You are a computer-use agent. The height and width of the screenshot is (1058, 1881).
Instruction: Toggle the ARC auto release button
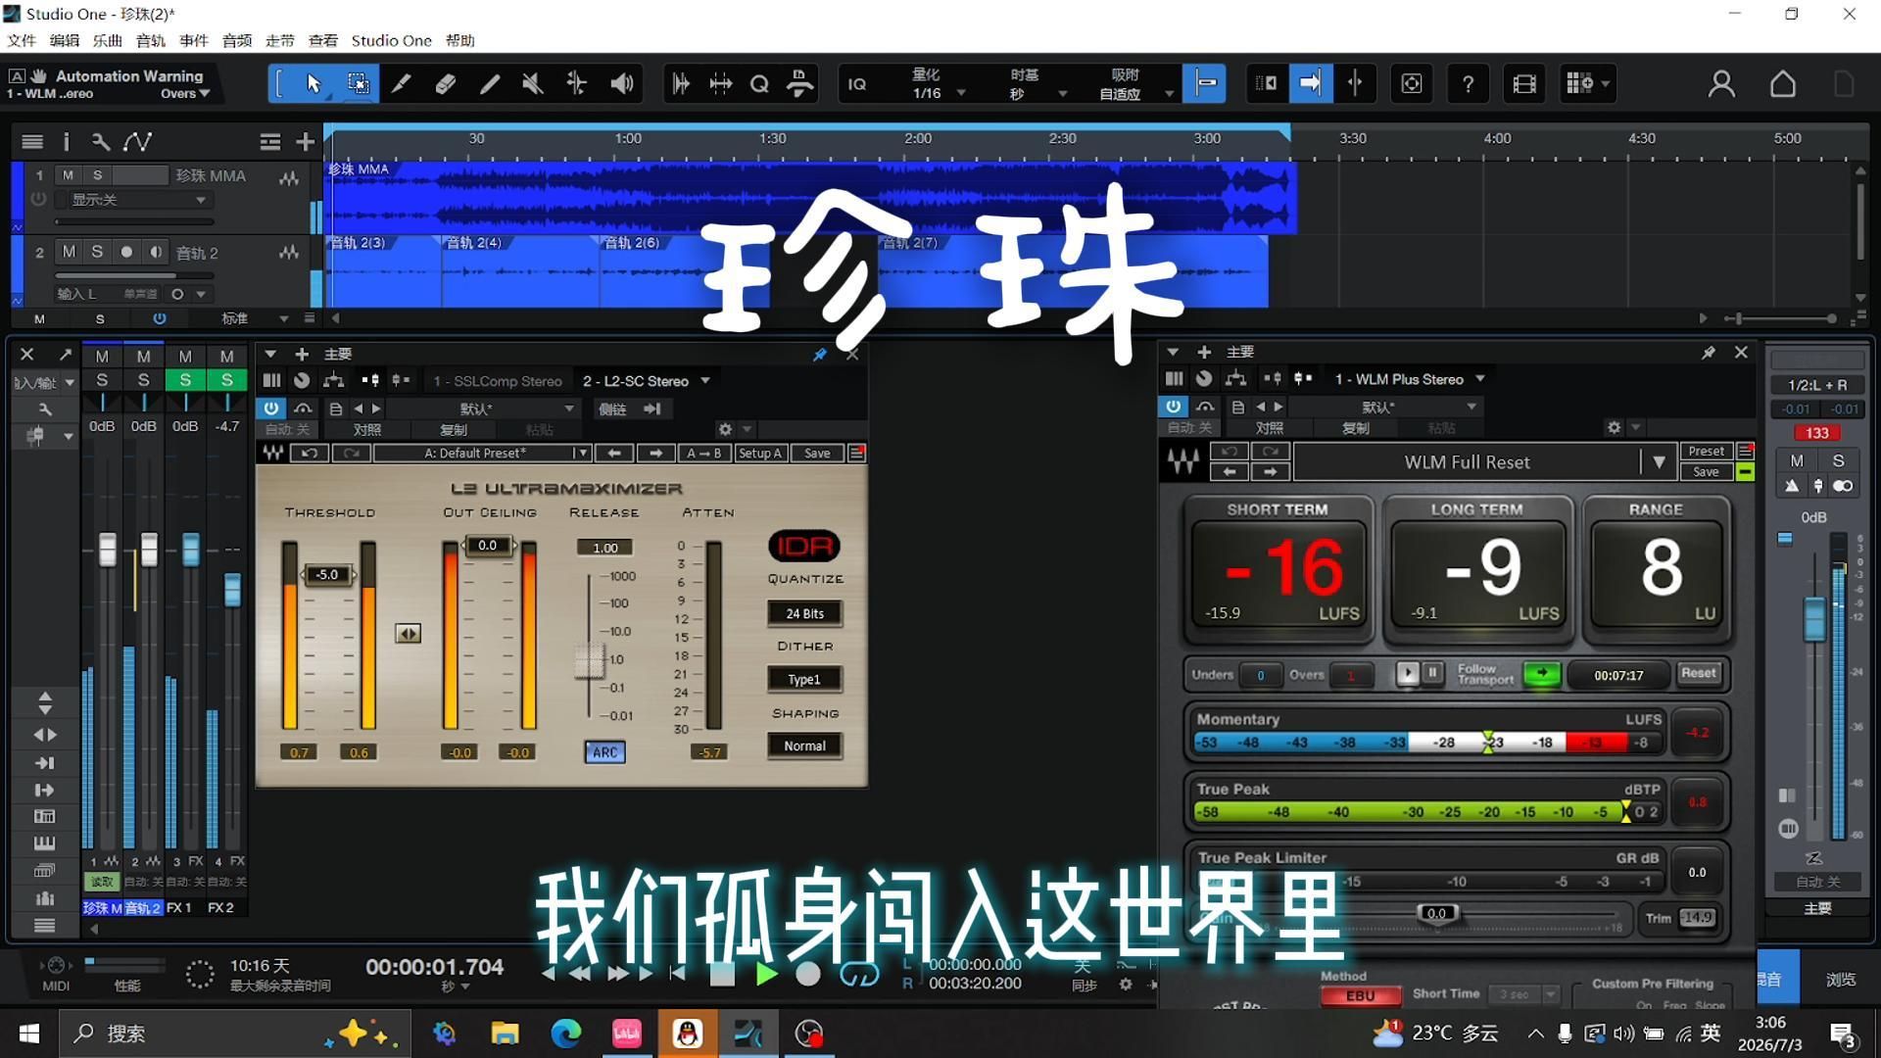click(605, 752)
